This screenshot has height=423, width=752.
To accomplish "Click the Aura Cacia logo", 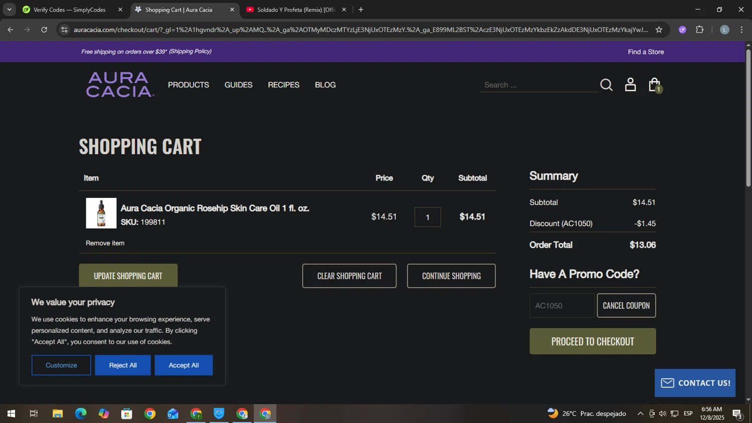I will point(120,85).
